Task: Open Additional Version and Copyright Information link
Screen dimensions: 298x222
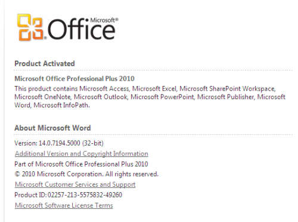Action: point(82,153)
